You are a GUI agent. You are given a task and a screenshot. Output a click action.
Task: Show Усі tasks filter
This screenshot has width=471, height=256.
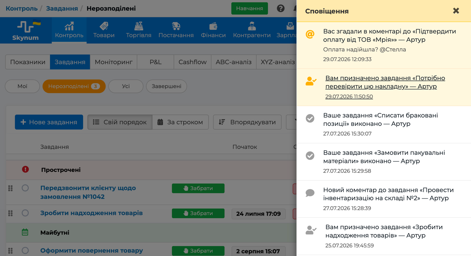(126, 86)
